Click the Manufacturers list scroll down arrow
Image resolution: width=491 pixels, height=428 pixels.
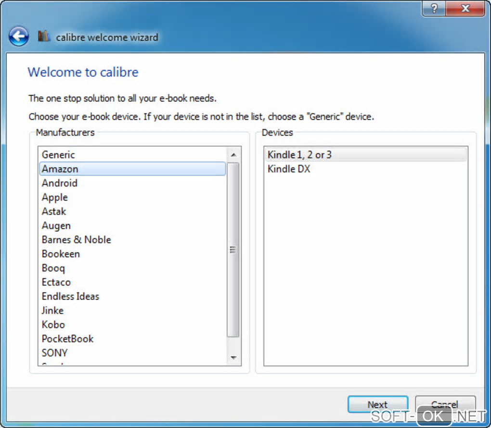pyautogui.click(x=233, y=358)
